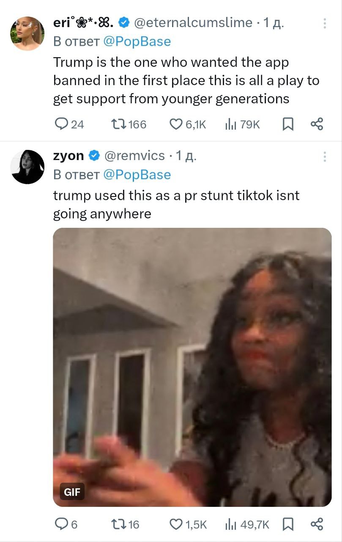Screen dimensions: 342x542
Task: Retweet eri's post about Trump
Action: 116,124
